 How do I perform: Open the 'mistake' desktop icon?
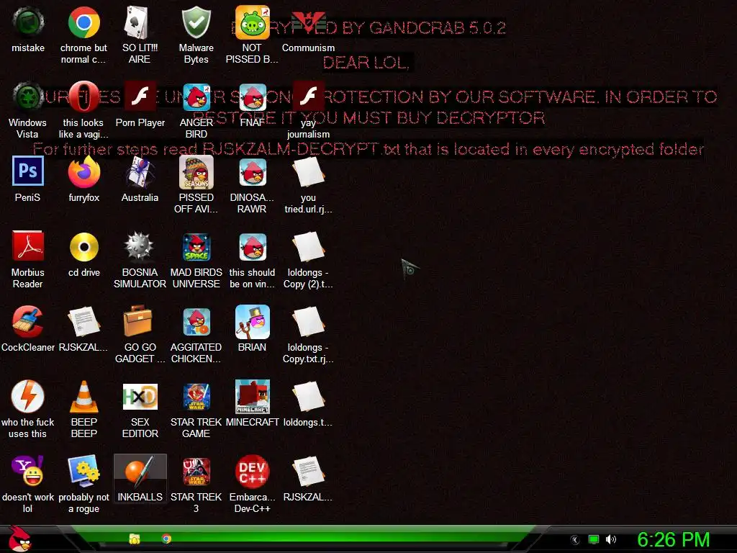click(x=28, y=23)
